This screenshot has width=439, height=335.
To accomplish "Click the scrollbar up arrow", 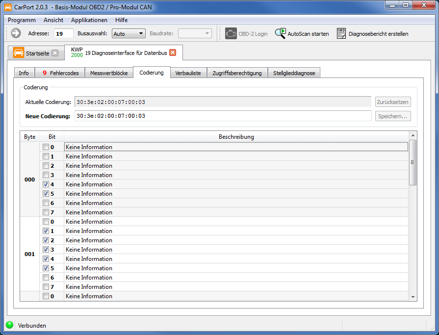I will click(413, 135).
